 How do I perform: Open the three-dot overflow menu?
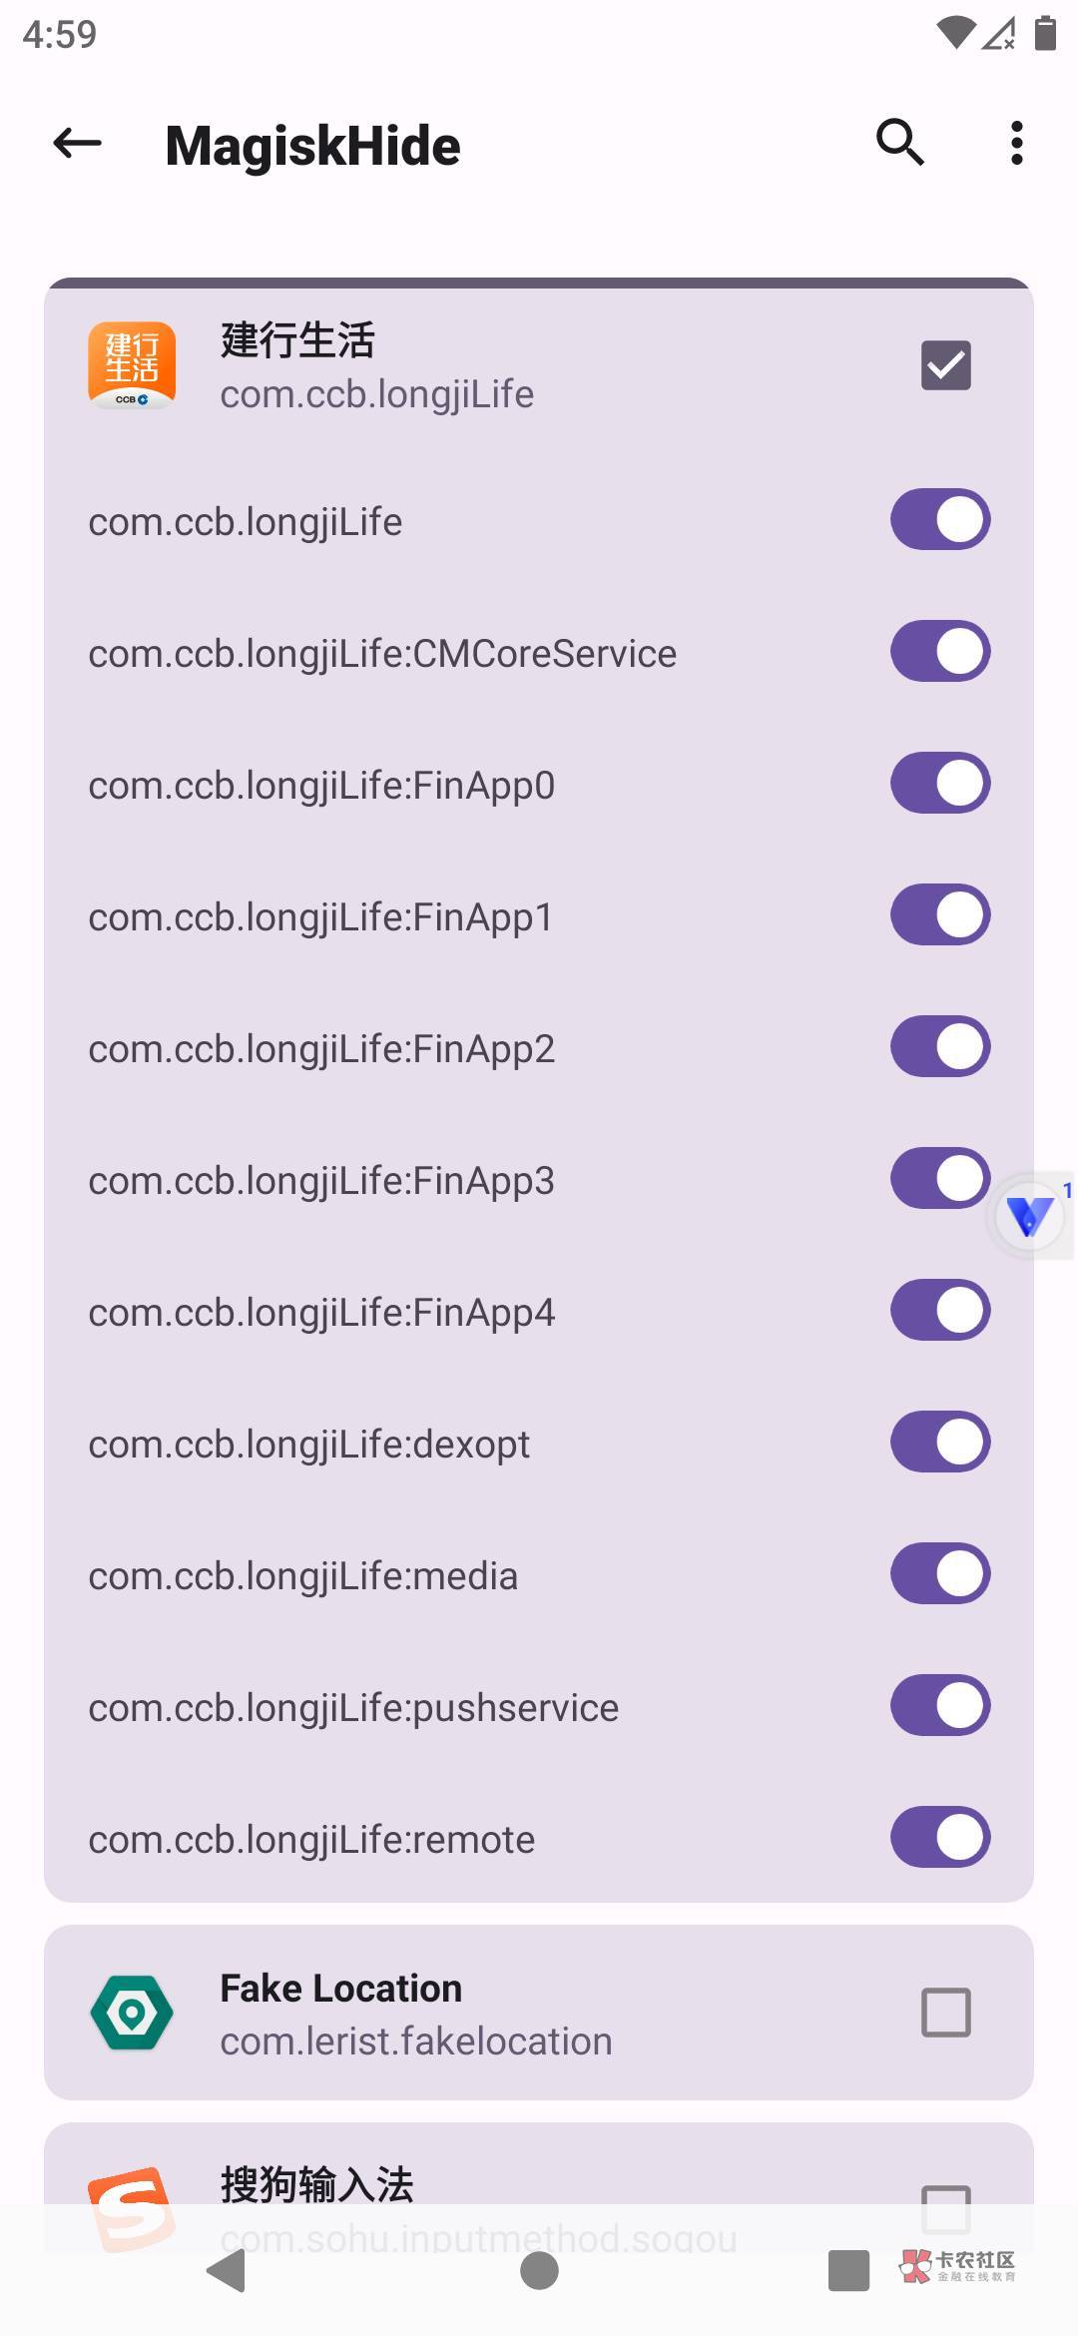coord(1016,143)
